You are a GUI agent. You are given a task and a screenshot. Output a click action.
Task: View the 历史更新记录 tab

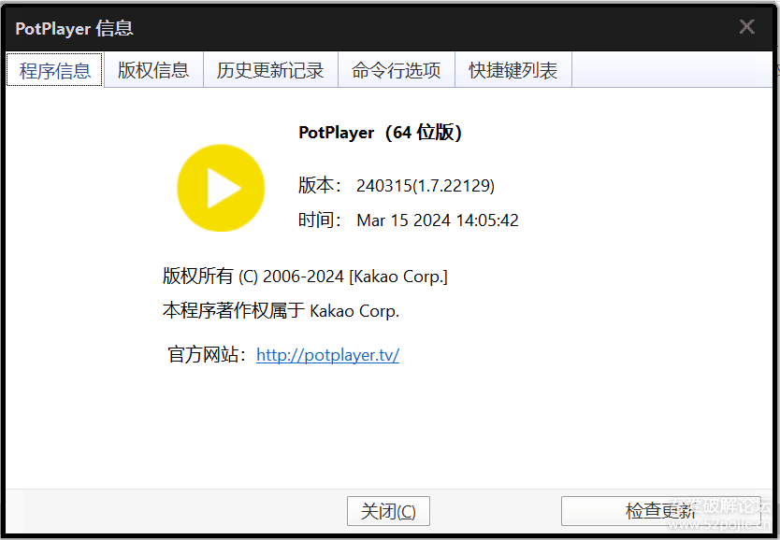point(270,70)
